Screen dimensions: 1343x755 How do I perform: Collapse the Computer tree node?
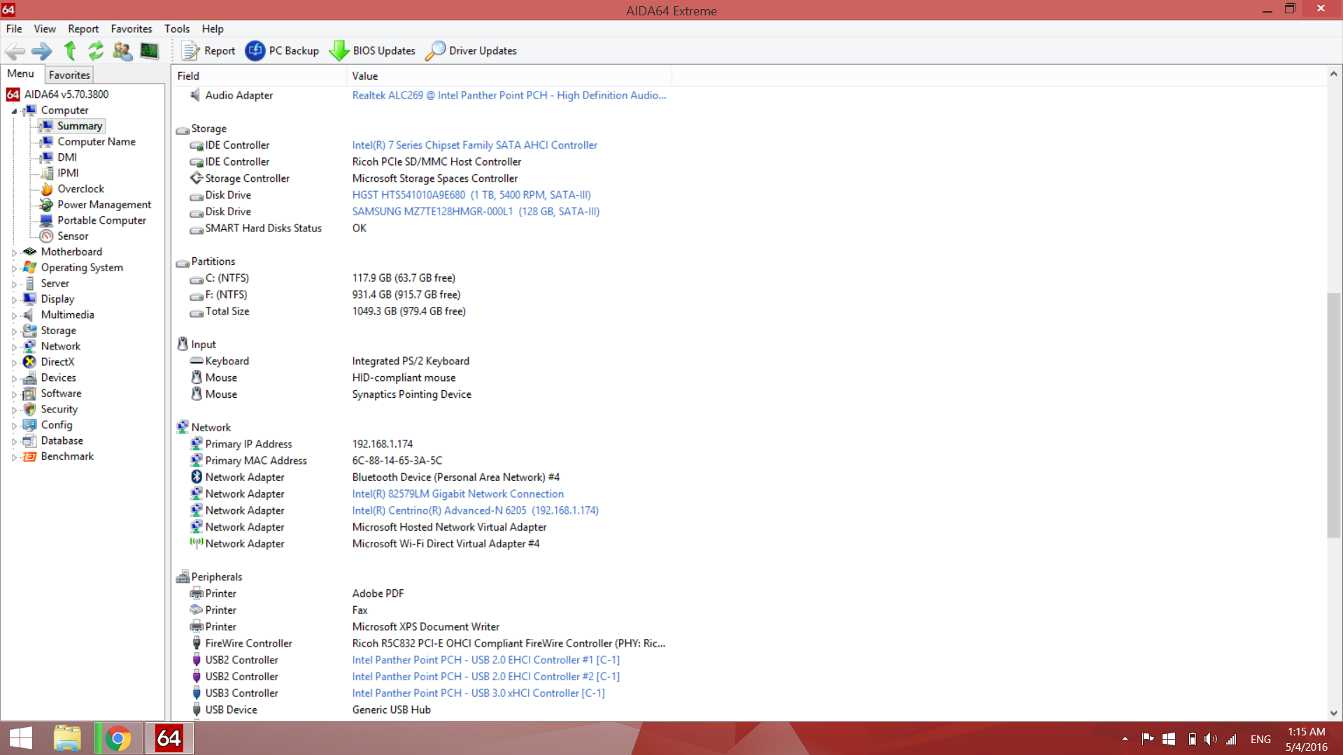point(14,110)
